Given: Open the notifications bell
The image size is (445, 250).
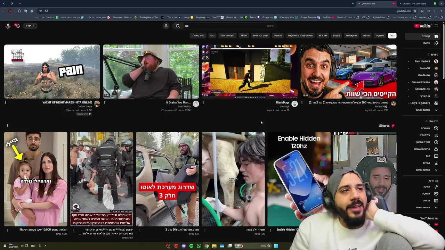Looking at the screenshot, I should pos(16,26).
